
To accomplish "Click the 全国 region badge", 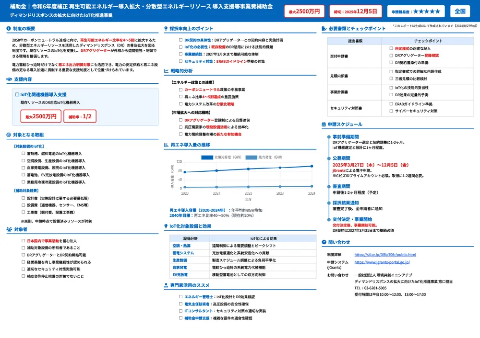I will (460, 11).
